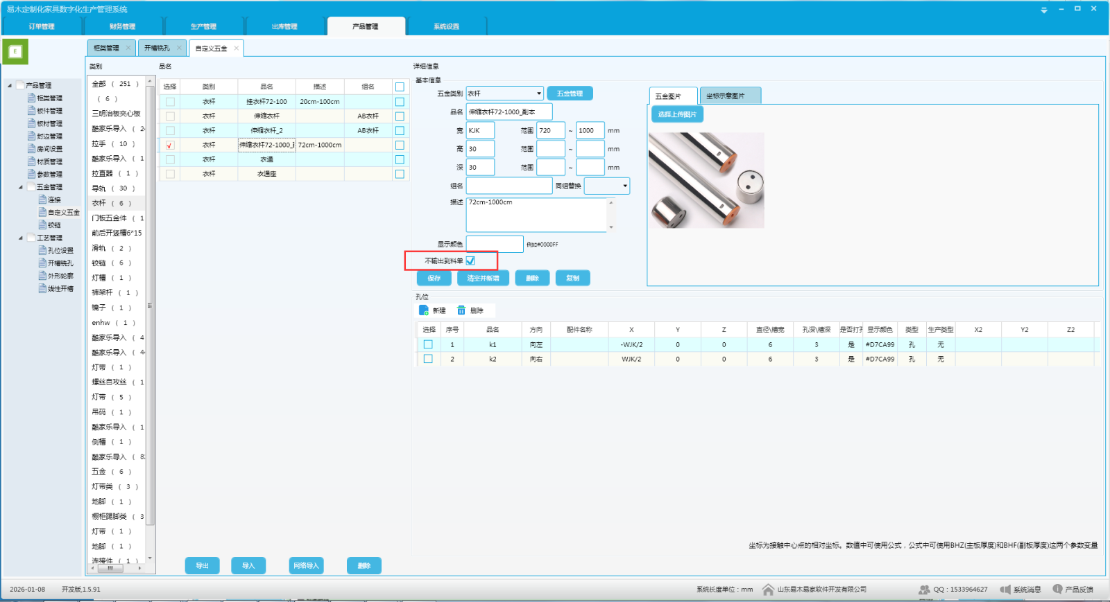Collapse the 工艺管理 tree node

21,238
